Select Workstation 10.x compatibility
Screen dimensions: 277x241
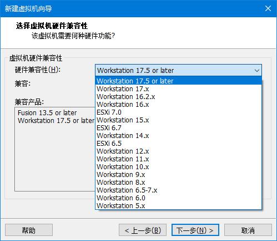178,167
